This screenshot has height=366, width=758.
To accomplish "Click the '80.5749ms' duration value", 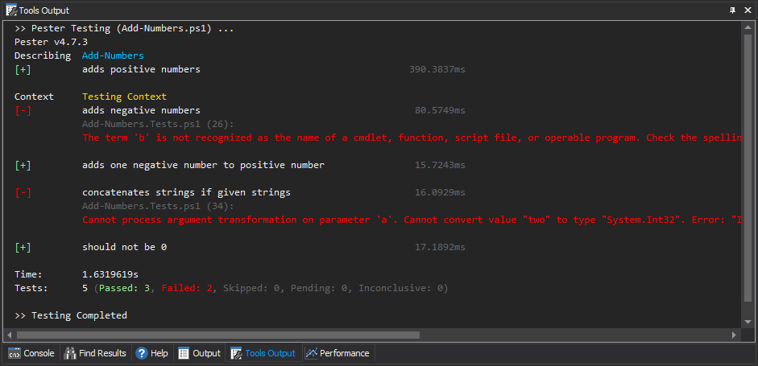I will tap(440, 110).
